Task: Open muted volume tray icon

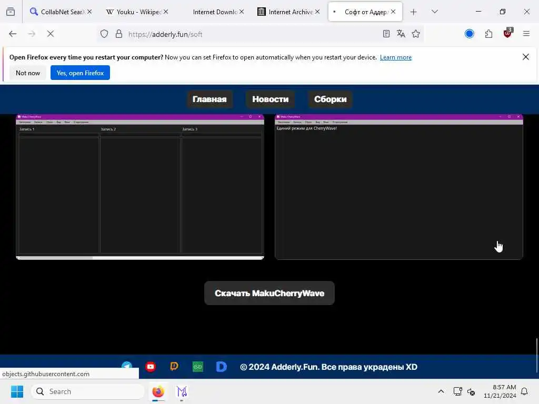Action: pos(471,391)
